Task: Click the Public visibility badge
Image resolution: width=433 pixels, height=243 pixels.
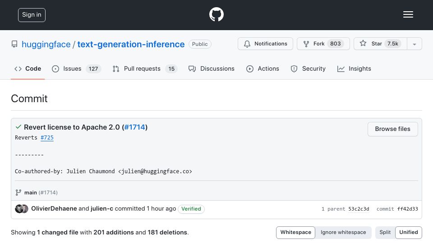Action: (x=200, y=44)
